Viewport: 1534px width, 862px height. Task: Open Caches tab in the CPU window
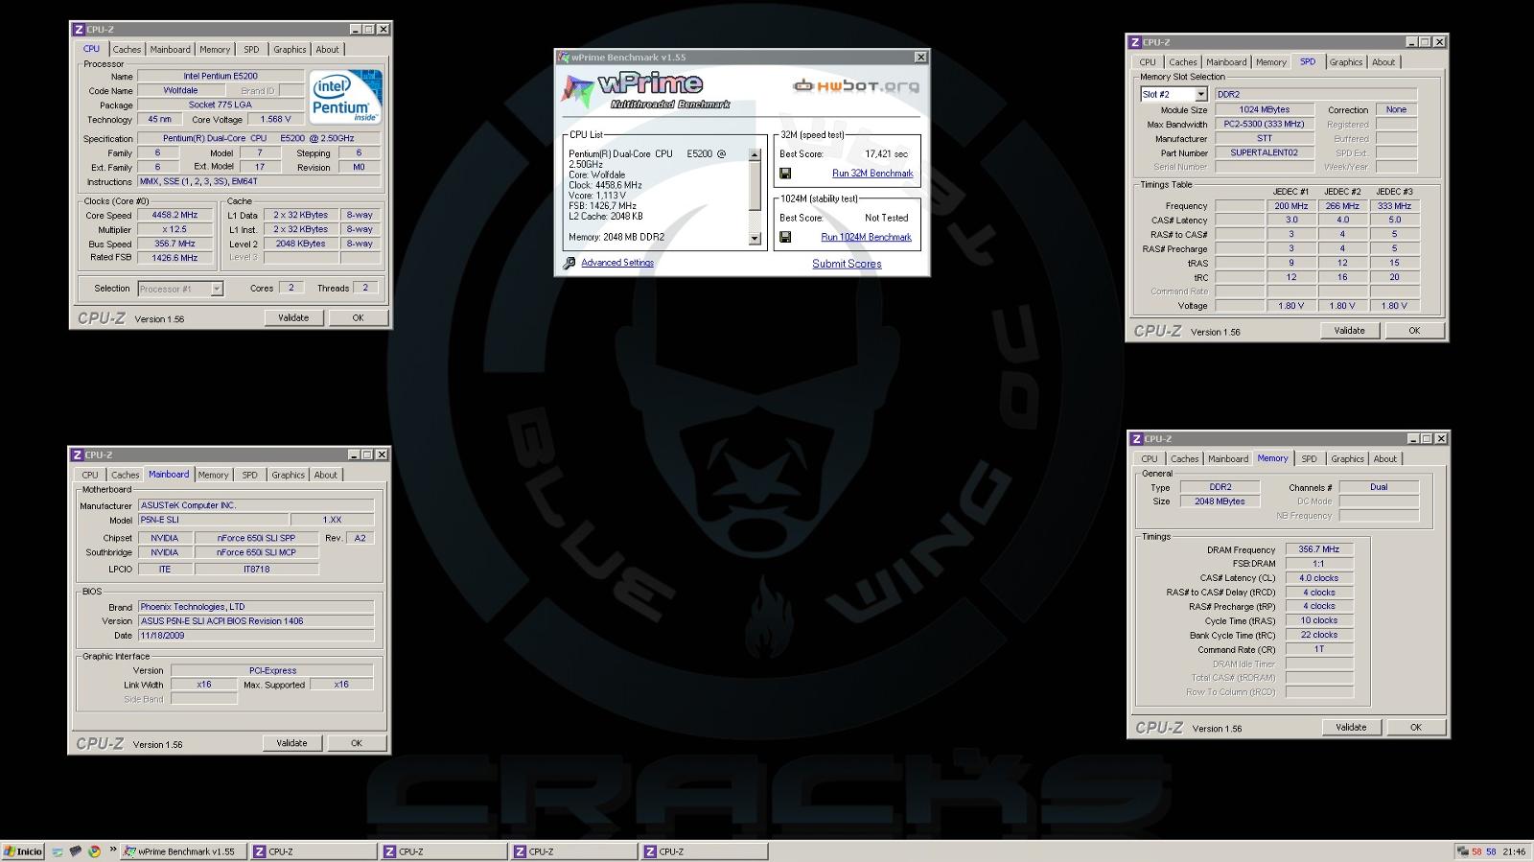coord(127,50)
